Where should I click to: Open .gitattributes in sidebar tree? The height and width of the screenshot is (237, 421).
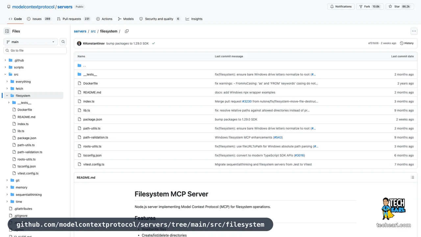pyautogui.click(x=23, y=209)
